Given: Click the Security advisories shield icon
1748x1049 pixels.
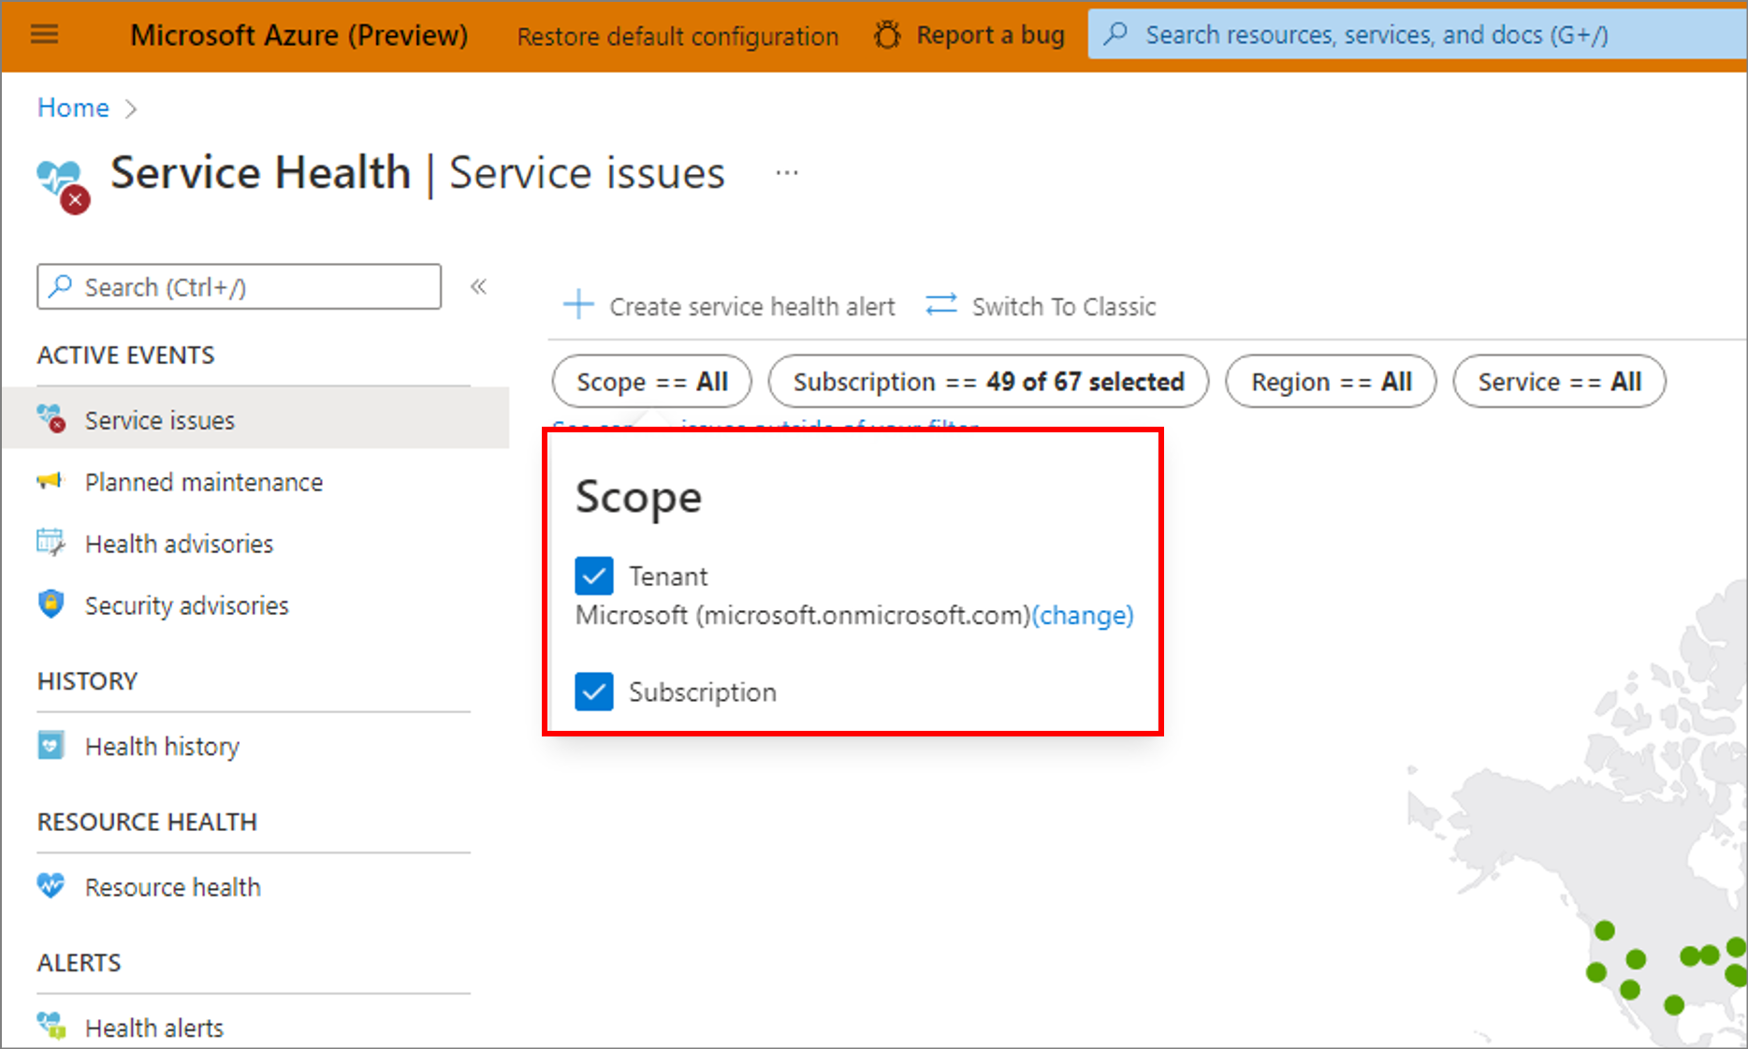Looking at the screenshot, I should point(51,605).
